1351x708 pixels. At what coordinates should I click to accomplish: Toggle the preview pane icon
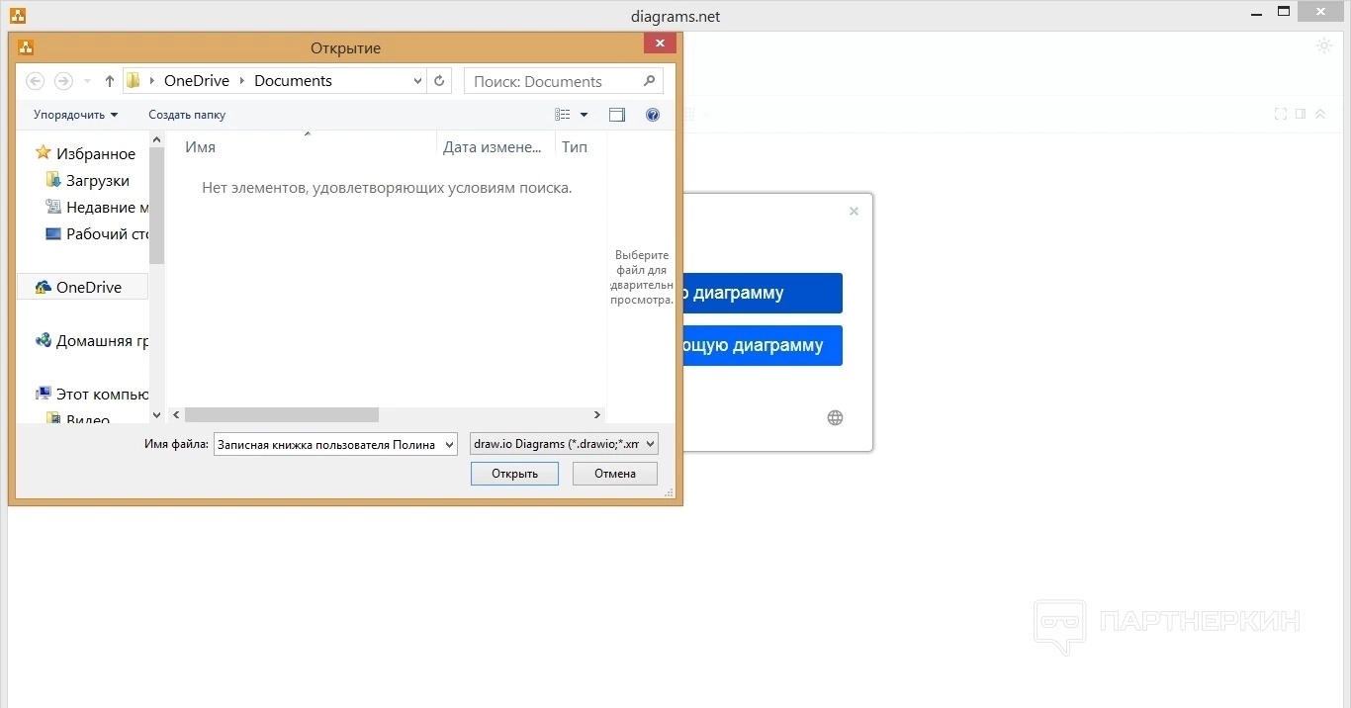point(617,115)
